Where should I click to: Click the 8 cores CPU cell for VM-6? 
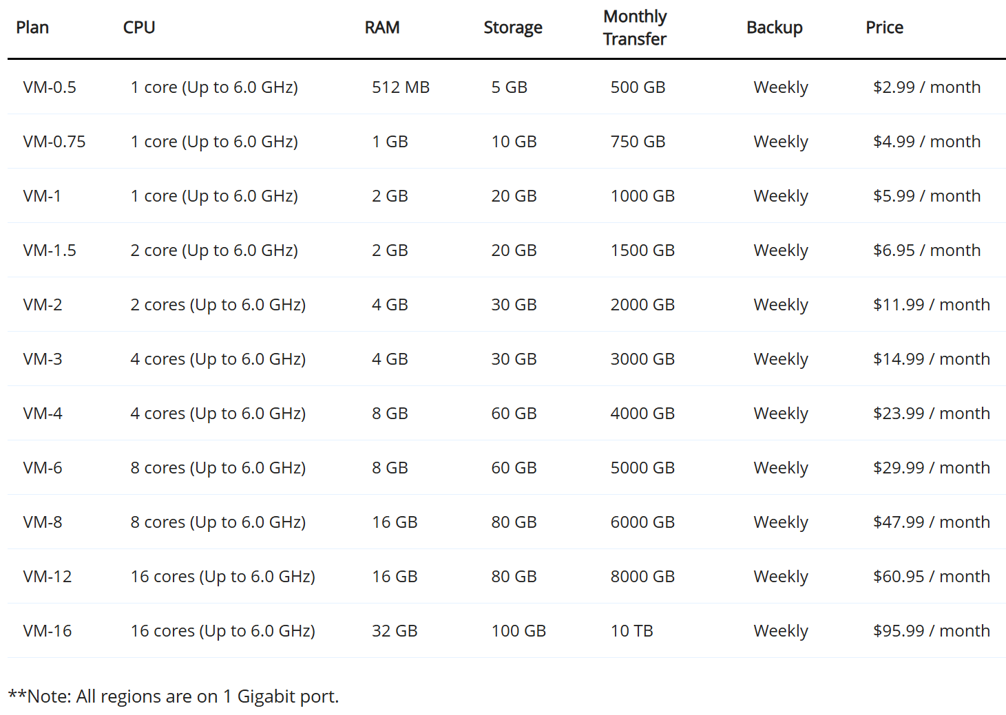click(218, 468)
